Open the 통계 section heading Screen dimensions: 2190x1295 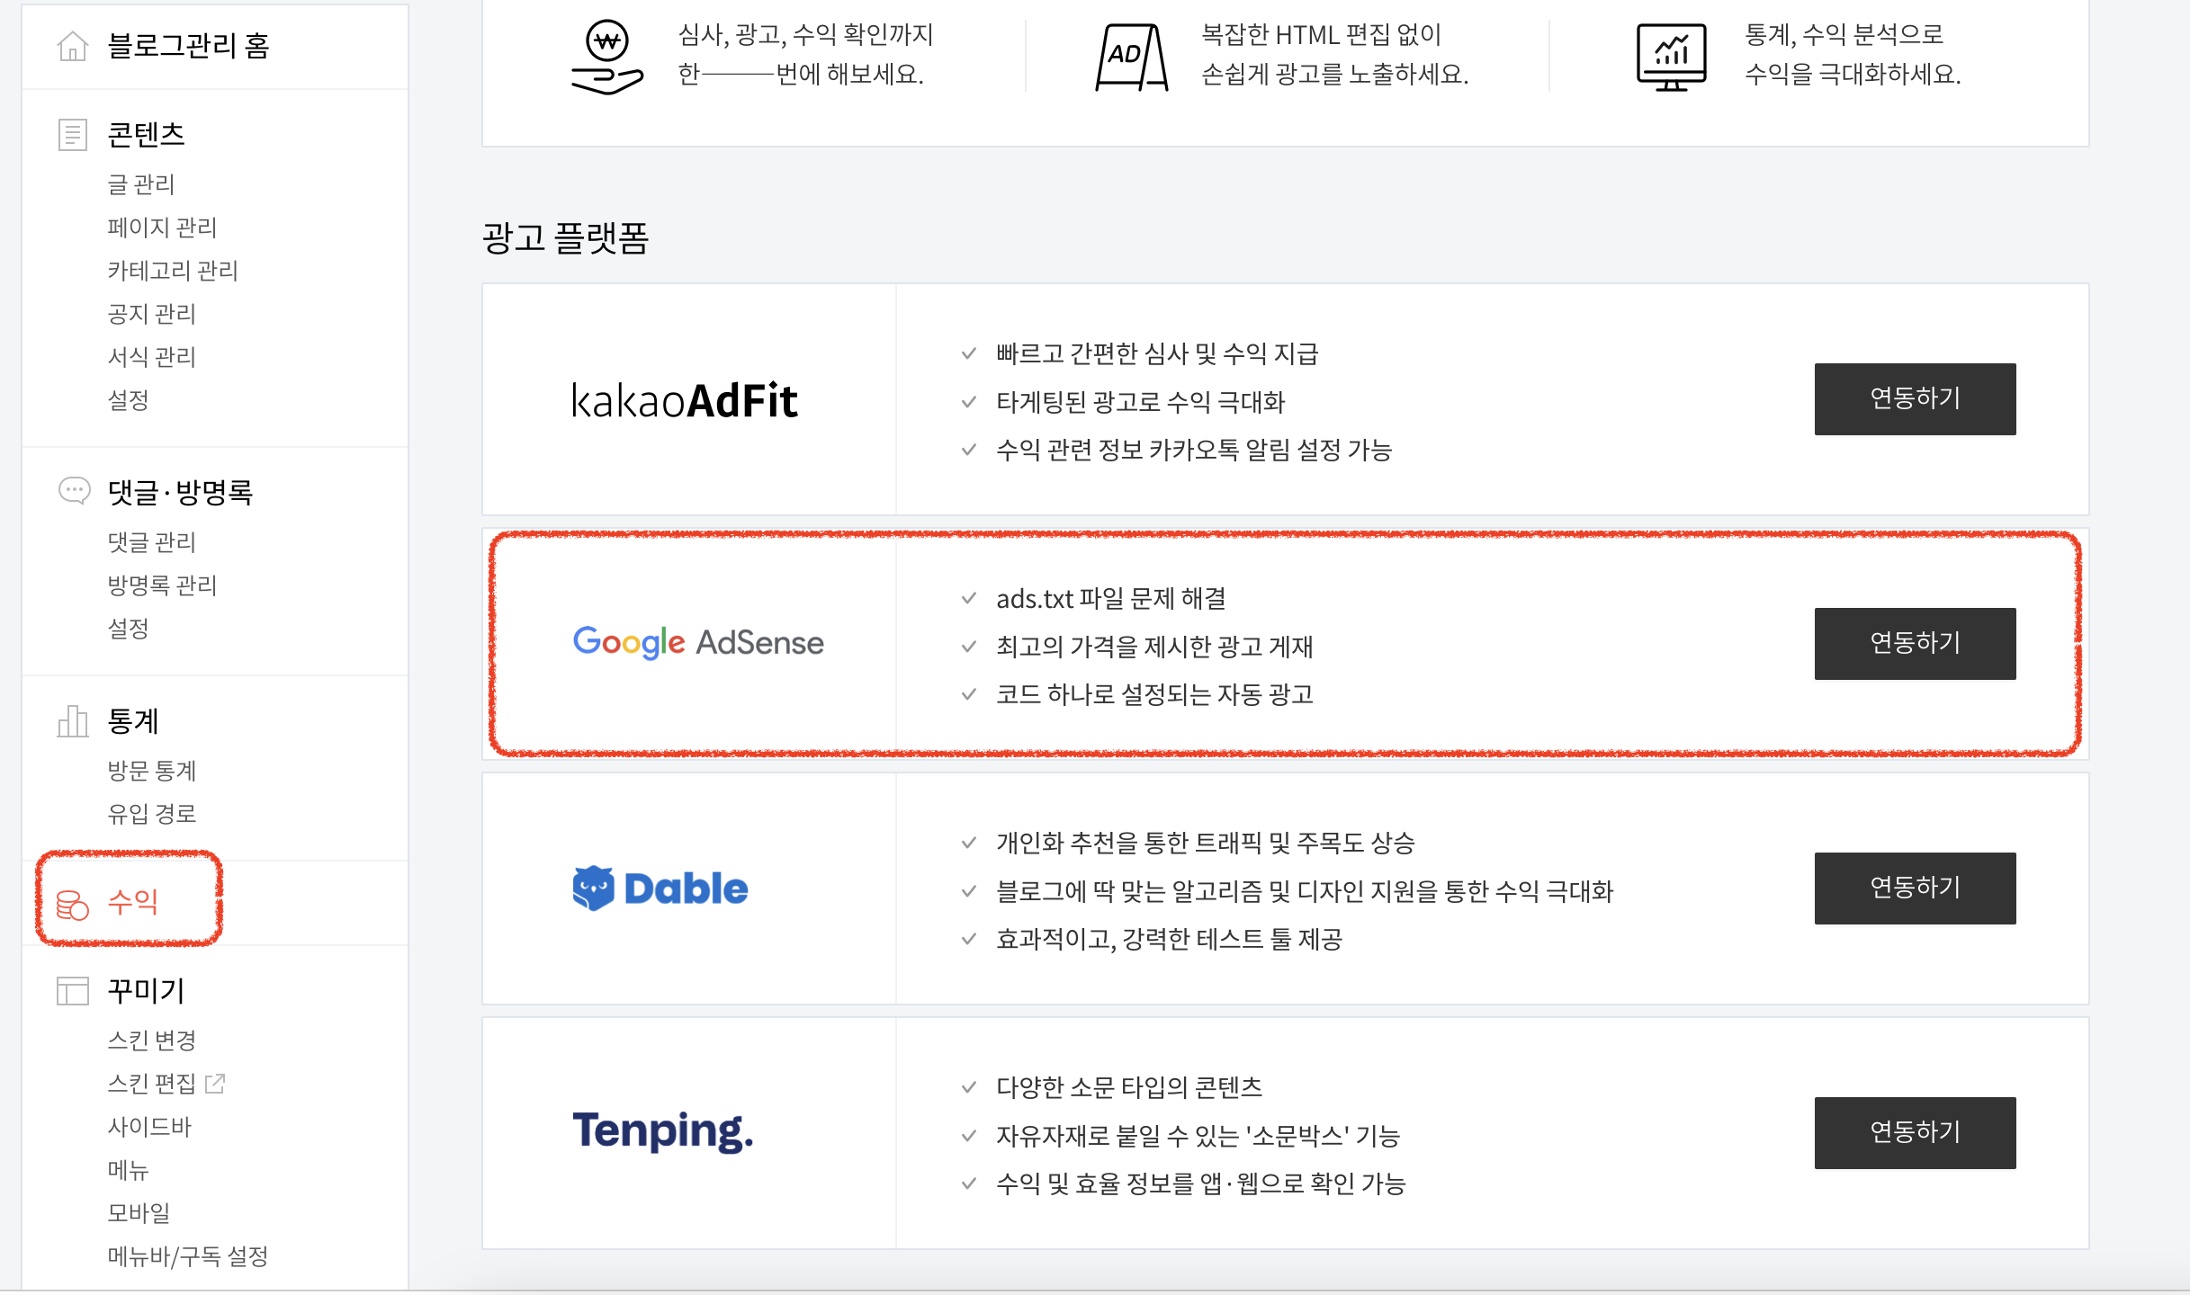tap(133, 721)
